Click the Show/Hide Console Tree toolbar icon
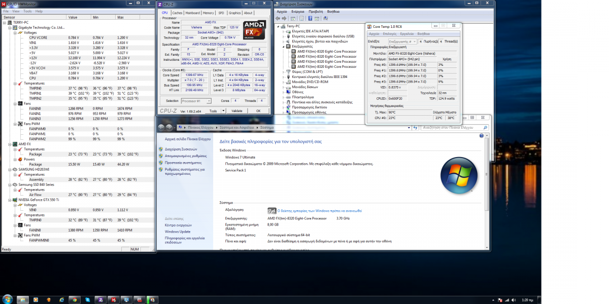Image resolution: width=609 pixels, height=304 pixels. (x=293, y=18)
